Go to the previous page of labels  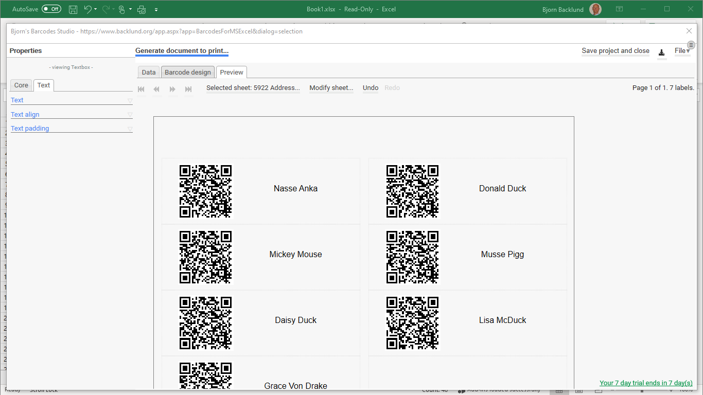(156, 89)
